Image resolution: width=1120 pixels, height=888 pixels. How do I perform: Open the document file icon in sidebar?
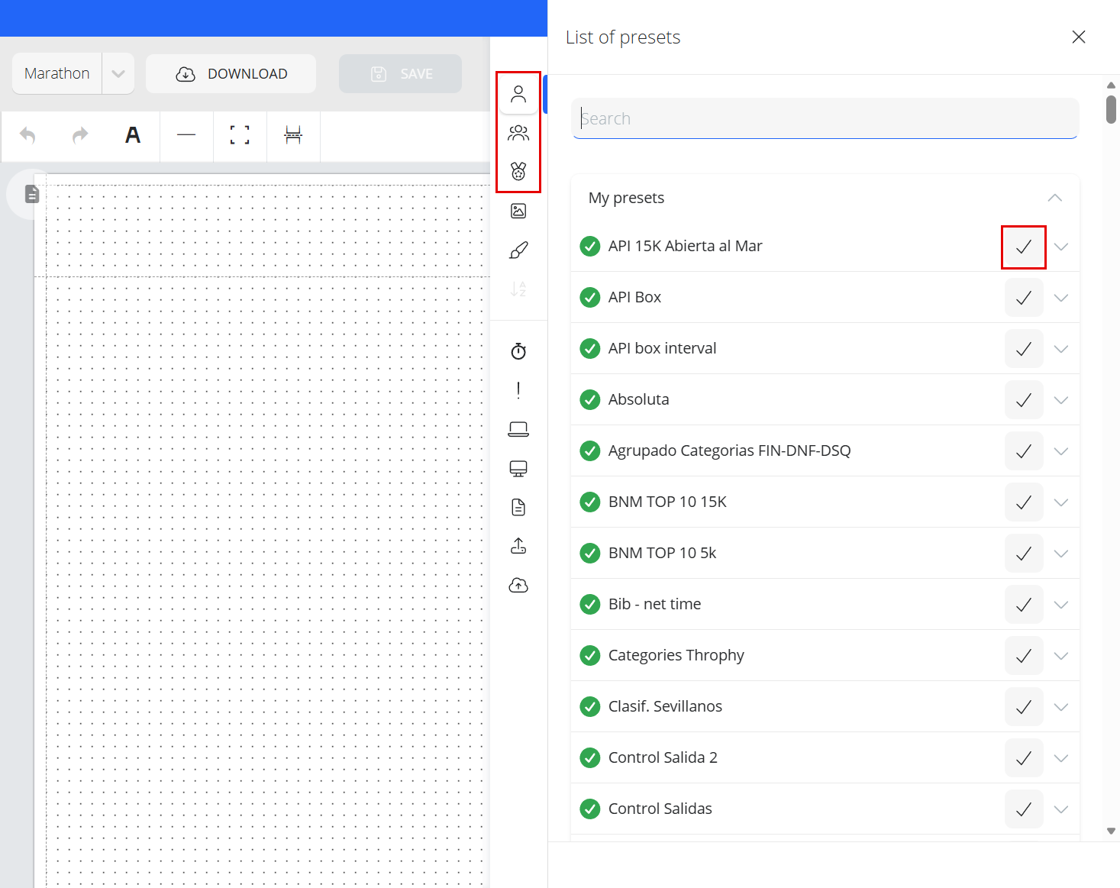(x=518, y=507)
